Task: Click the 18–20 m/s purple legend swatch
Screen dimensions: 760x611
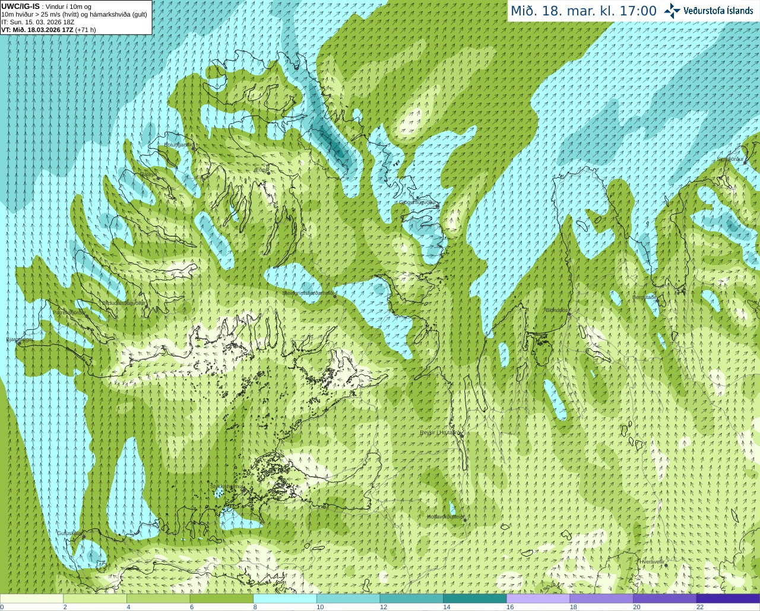Action: point(601,599)
